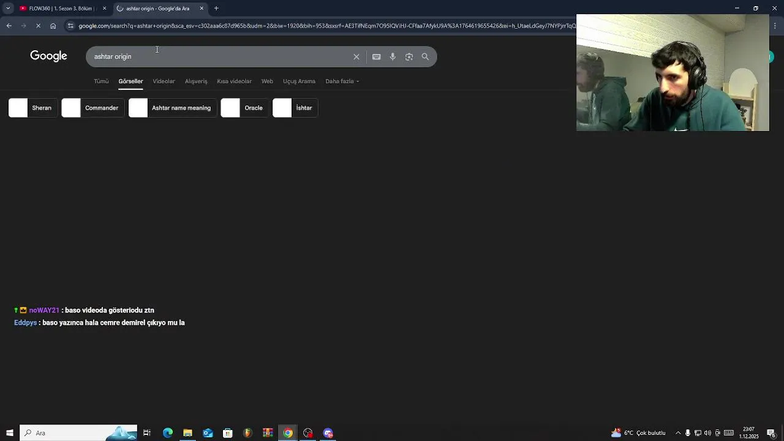This screenshot has width=784, height=441.
Task: Select the İshtar suggestion chip
Action: [295, 108]
